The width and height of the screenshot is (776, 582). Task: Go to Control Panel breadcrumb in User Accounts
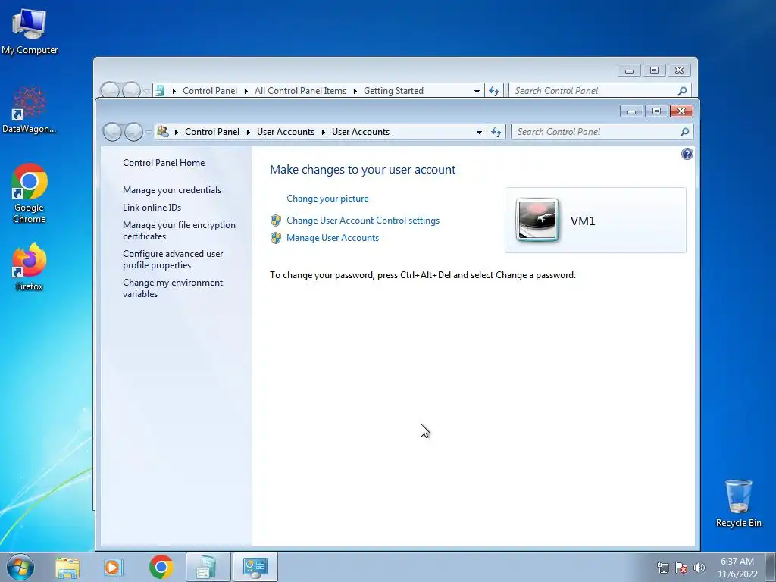coord(212,132)
